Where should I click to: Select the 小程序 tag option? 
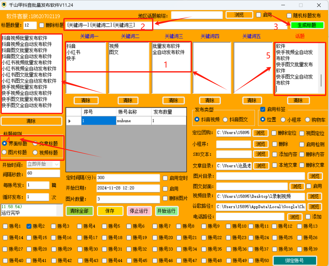283,120
